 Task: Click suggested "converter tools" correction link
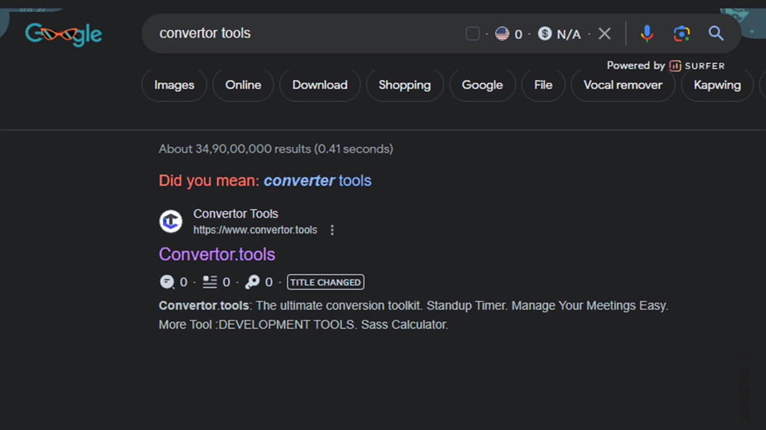(318, 180)
